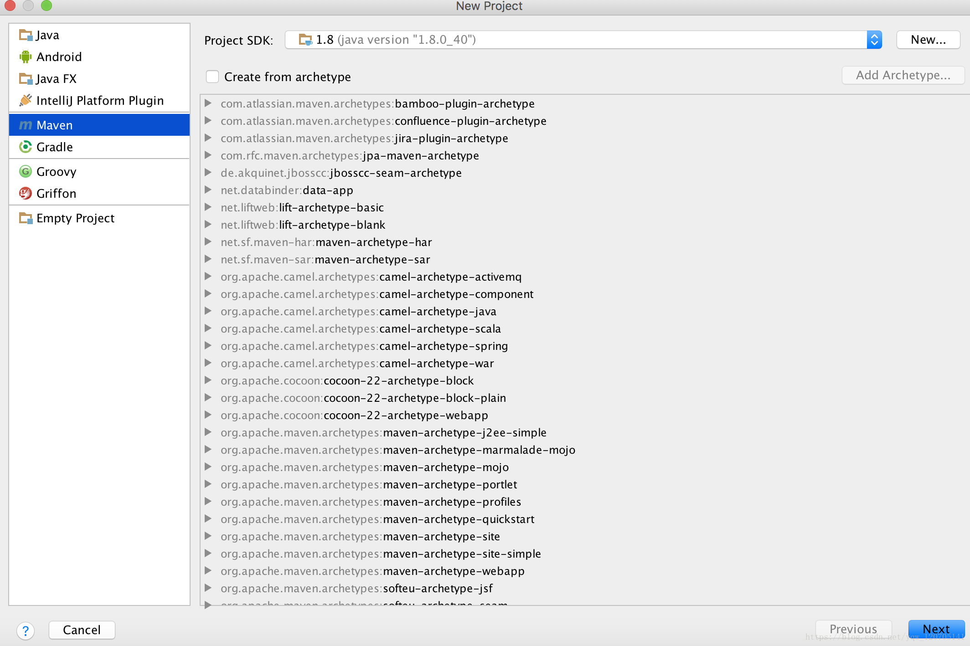Expand jbosscc-seam-archetype entry

208,172
